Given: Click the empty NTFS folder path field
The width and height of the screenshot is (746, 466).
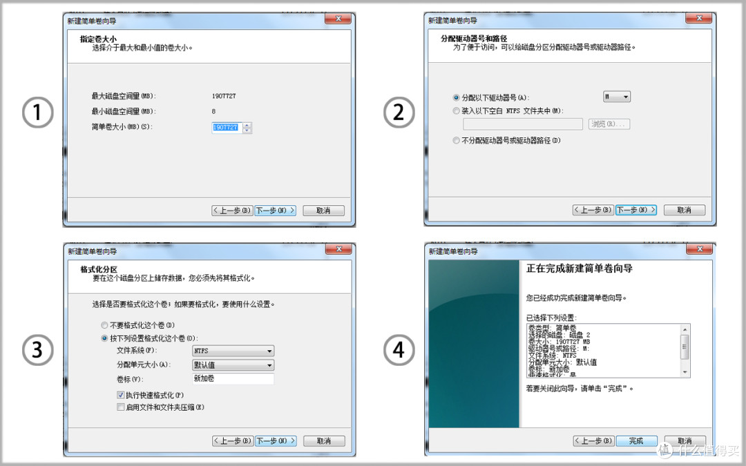Looking at the screenshot, I should coord(523,124).
